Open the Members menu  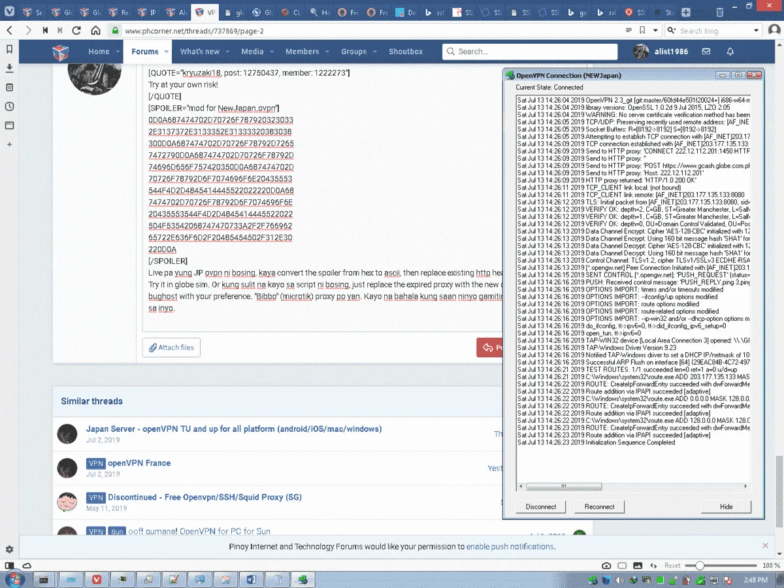pyautogui.click(x=302, y=52)
